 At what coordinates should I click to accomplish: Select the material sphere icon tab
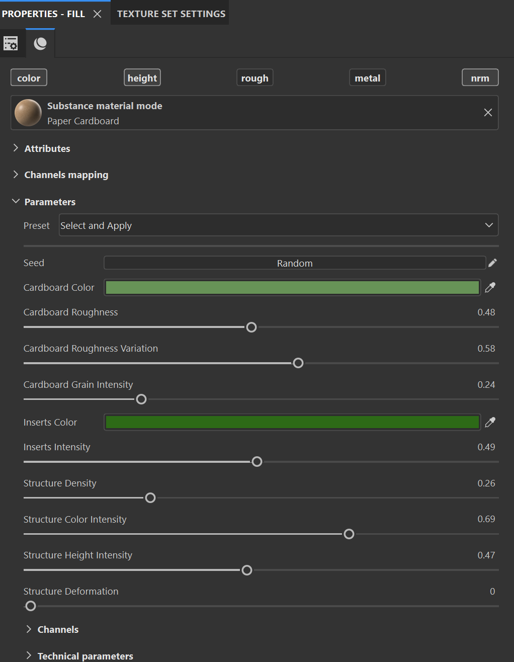[40, 44]
